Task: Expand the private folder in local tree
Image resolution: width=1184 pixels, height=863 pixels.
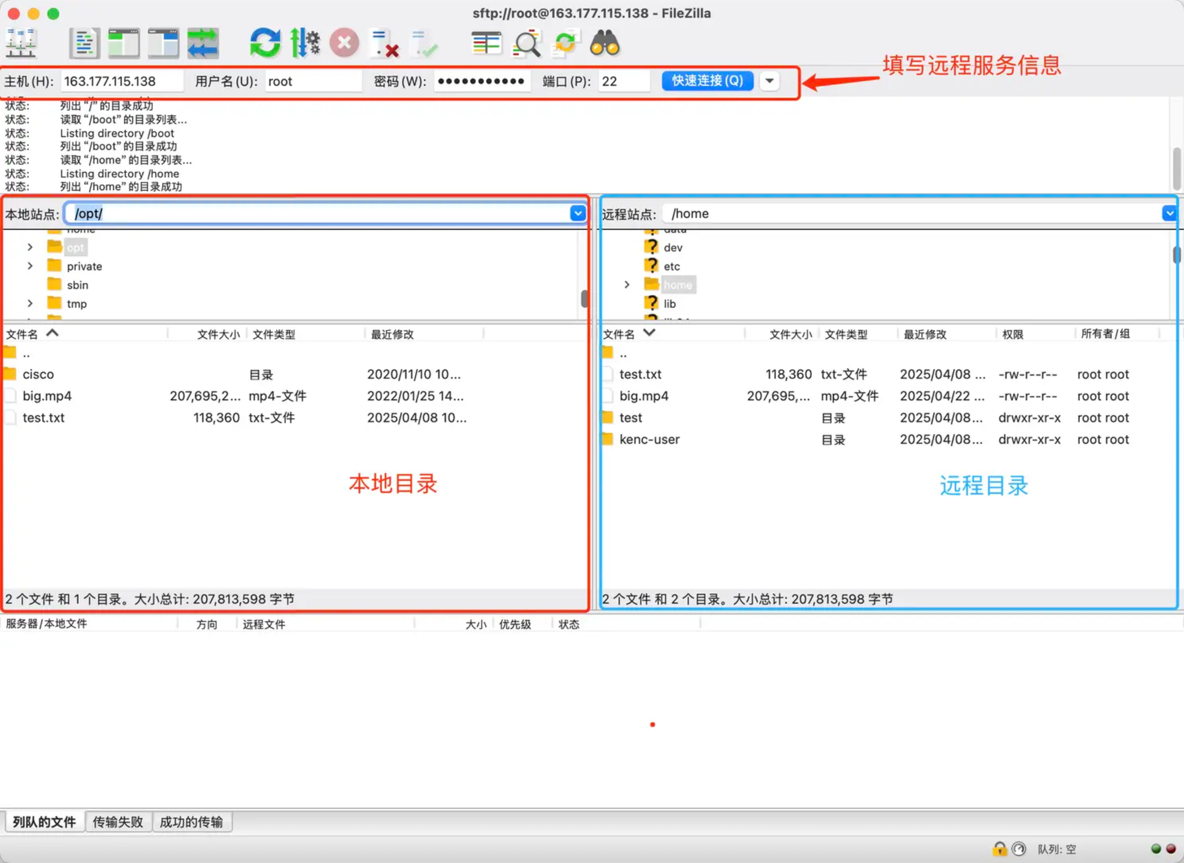Action: pyautogui.click(x=30, y=266)
